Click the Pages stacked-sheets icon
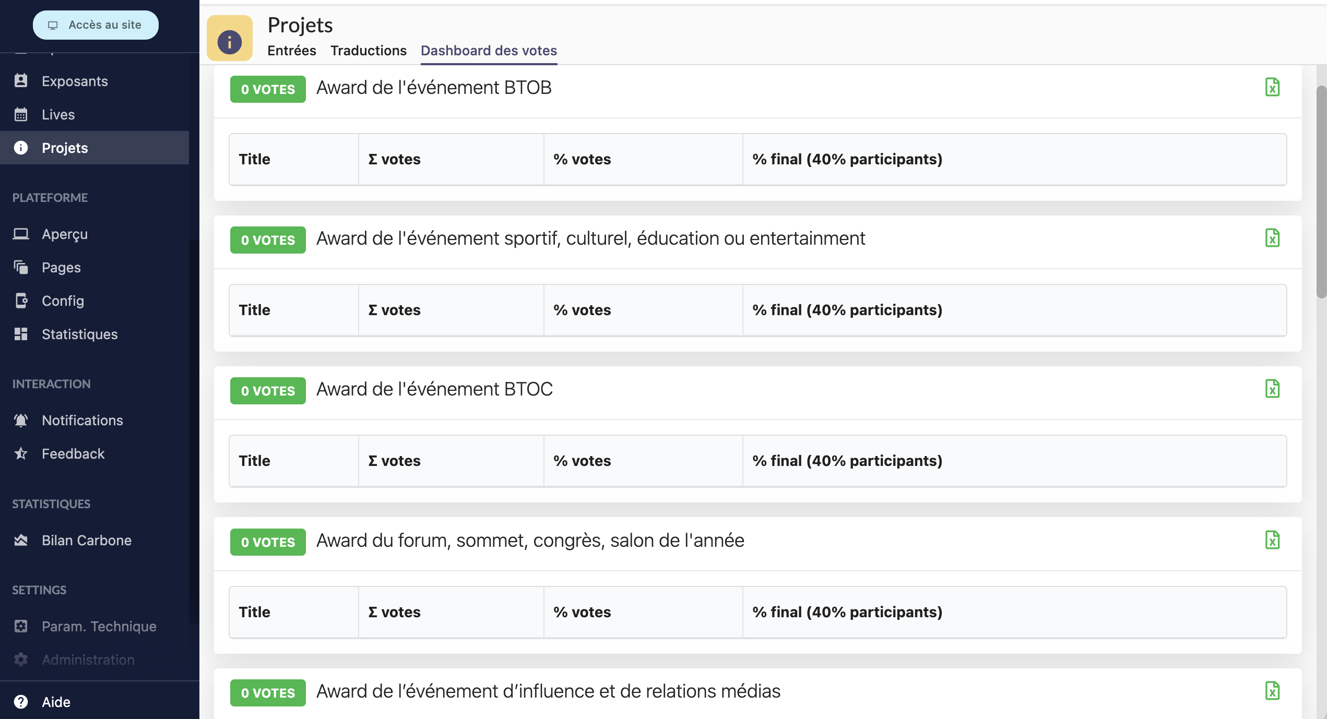The image size is (1327, 719). click(21, 267)
